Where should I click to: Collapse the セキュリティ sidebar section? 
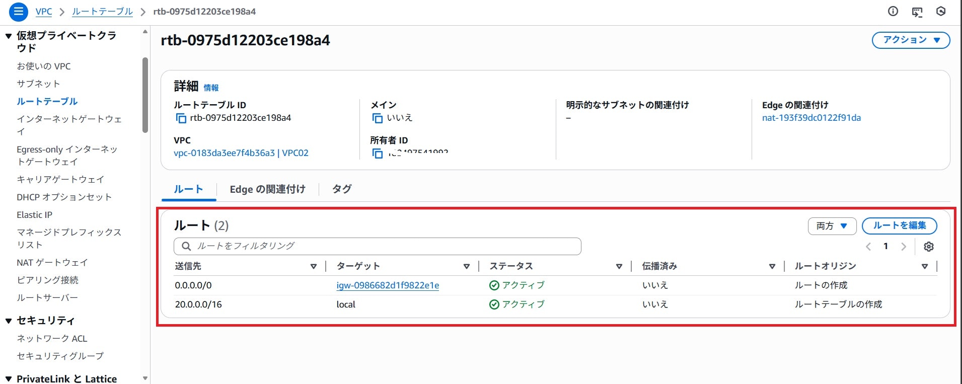coord(9,321)
